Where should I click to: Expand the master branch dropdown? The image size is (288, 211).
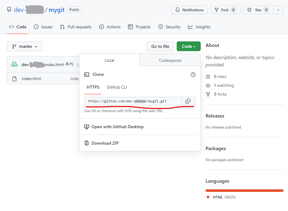pyautogui.click(x=24, y=46)
